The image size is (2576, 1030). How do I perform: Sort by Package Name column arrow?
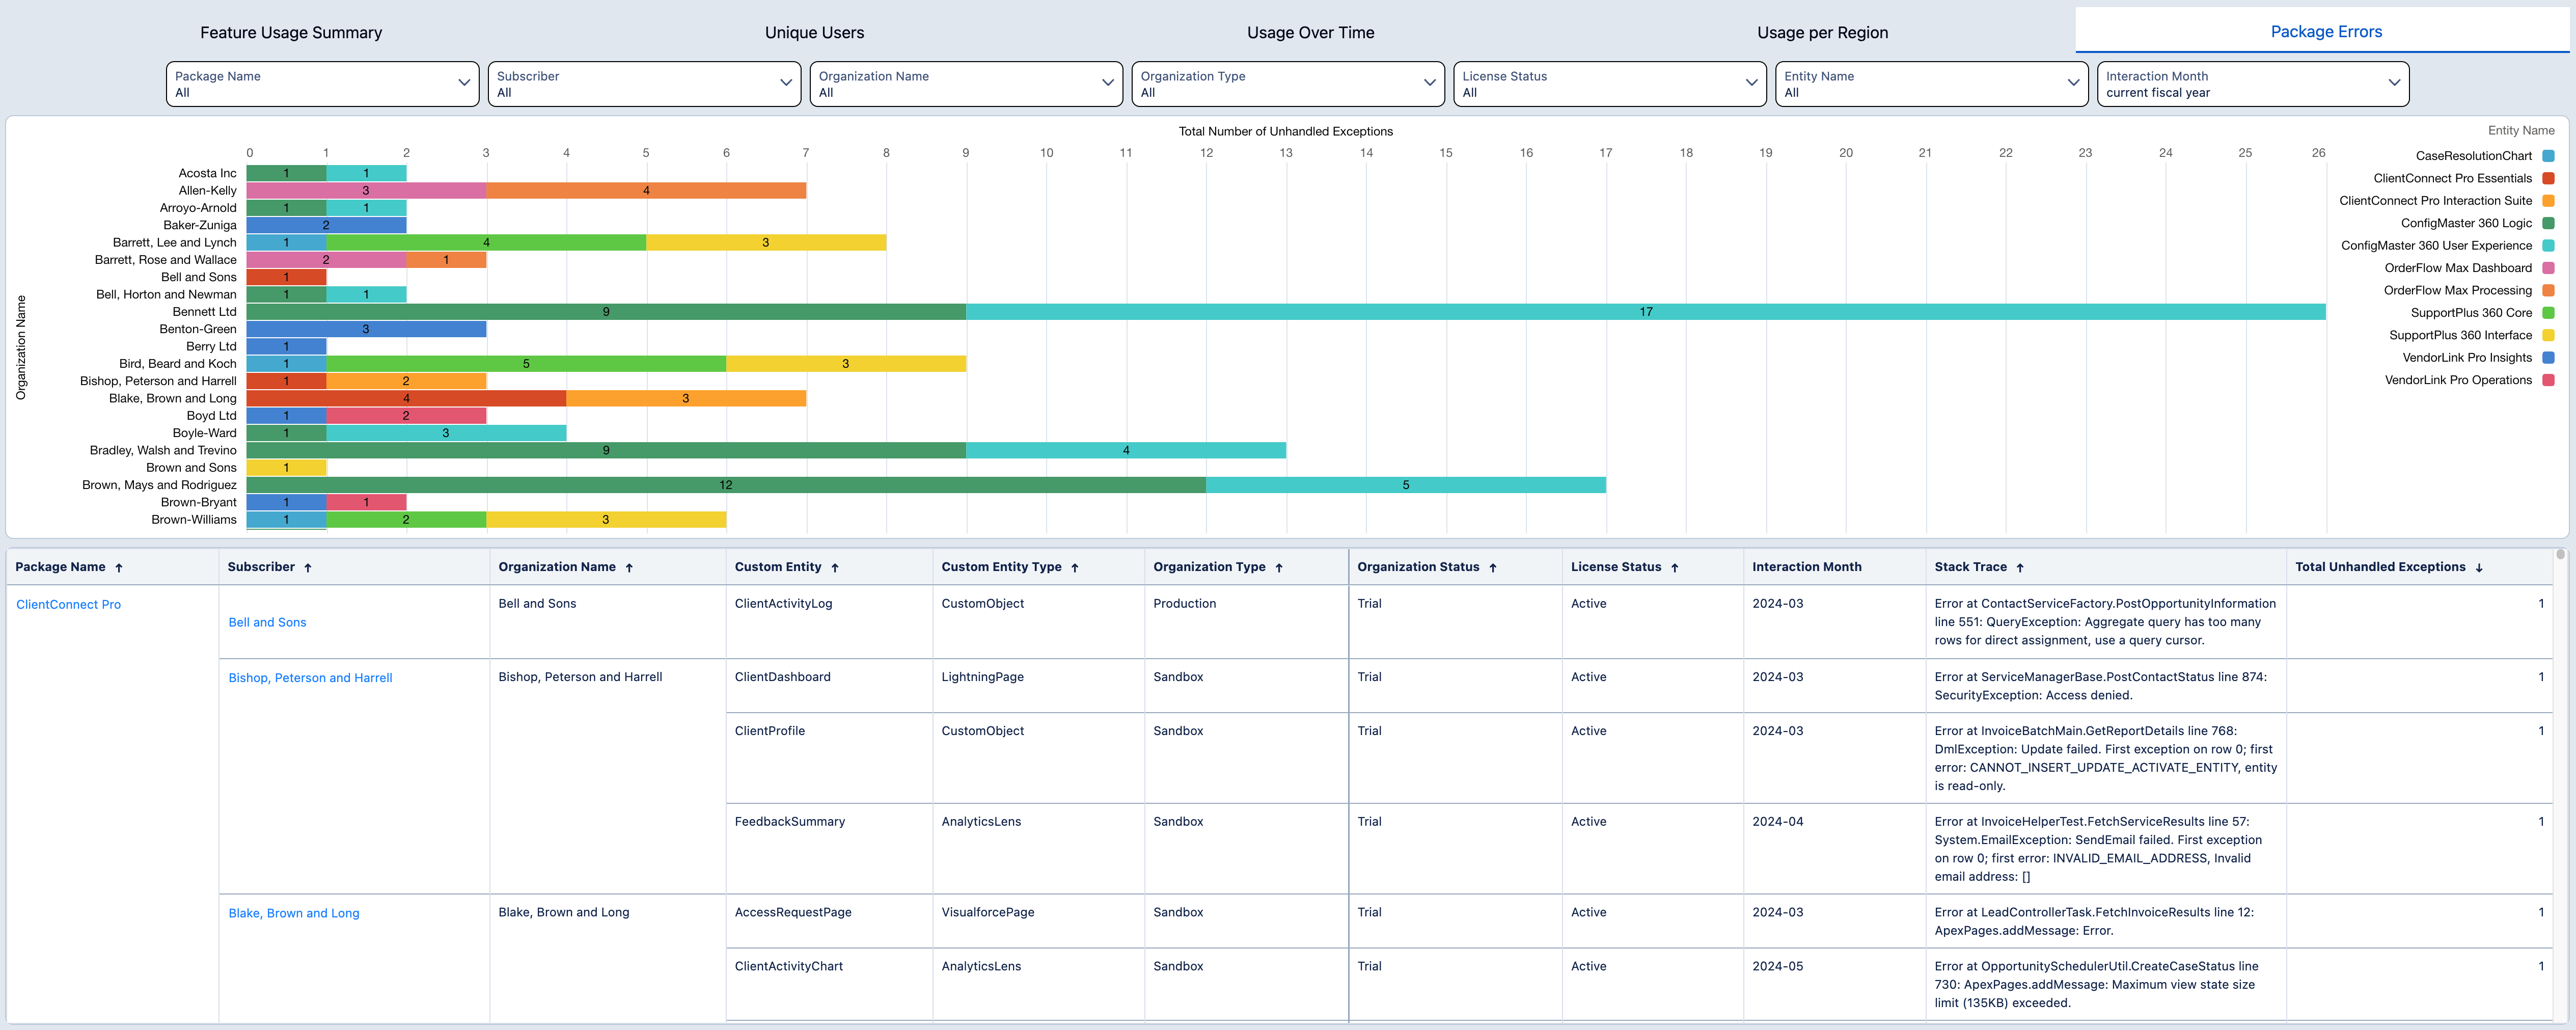tap(119, 568)
